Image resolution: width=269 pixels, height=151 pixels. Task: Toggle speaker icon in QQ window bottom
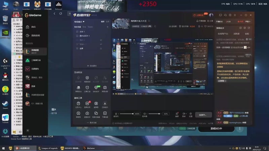[x=20, y=132]
